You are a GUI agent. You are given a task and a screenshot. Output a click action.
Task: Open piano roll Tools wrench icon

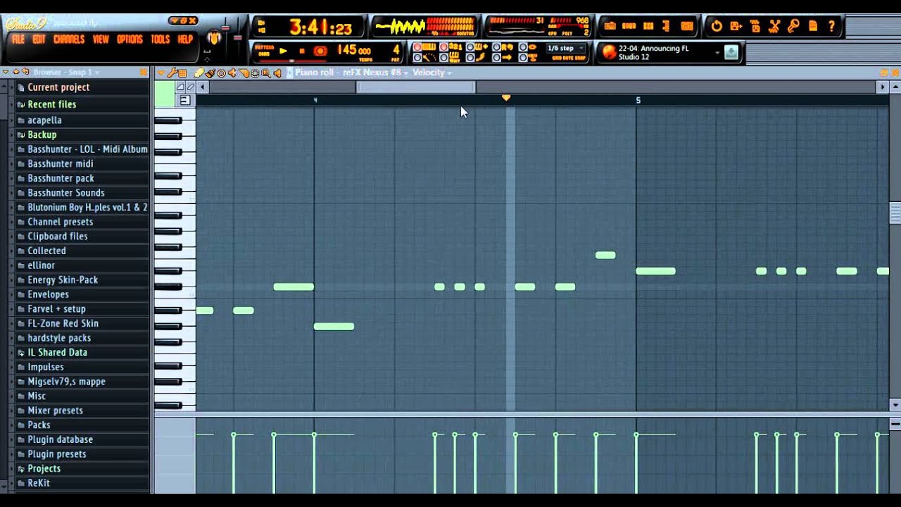[x=172, y=73]
